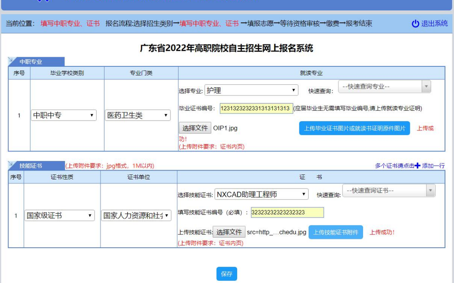Screen dimensions: 454x283
Task: Expand the 国家人力资源和社会 issuing unit dropdown
Action: (x=137, y=215)
